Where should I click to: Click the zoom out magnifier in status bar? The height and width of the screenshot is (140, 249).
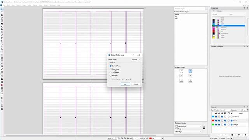pyautogui.click(x=119, y=138)
